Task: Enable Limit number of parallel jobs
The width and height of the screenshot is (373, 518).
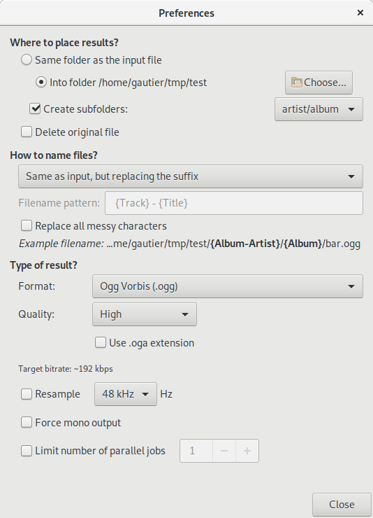Action: [27, 451]
